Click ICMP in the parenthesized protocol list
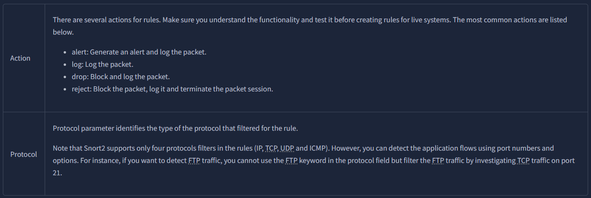Viewport: 591px width, 198px height. pyautogui.click(x=310, y=148)
